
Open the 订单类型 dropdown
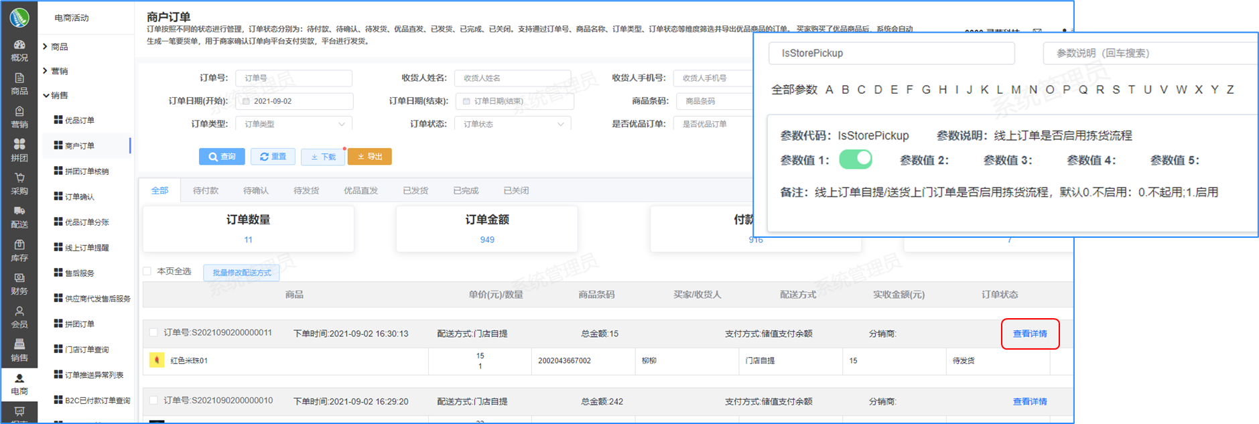tap(293, 124)
